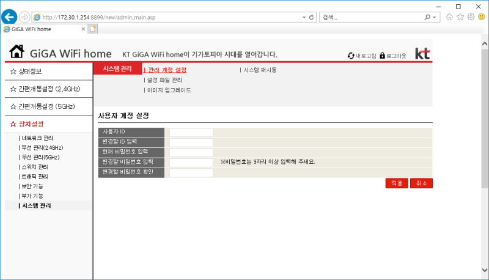The height and width of the screenshot is (280, 489).
Task: Click the browser home icon
Action: 449,17
